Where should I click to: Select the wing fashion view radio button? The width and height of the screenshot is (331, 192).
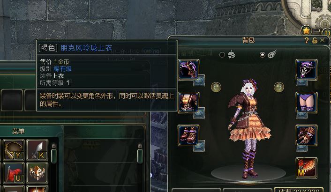[x=263, y=55]
